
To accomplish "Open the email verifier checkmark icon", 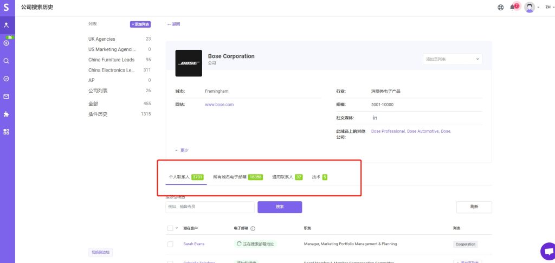I will [x=6, y=79].
